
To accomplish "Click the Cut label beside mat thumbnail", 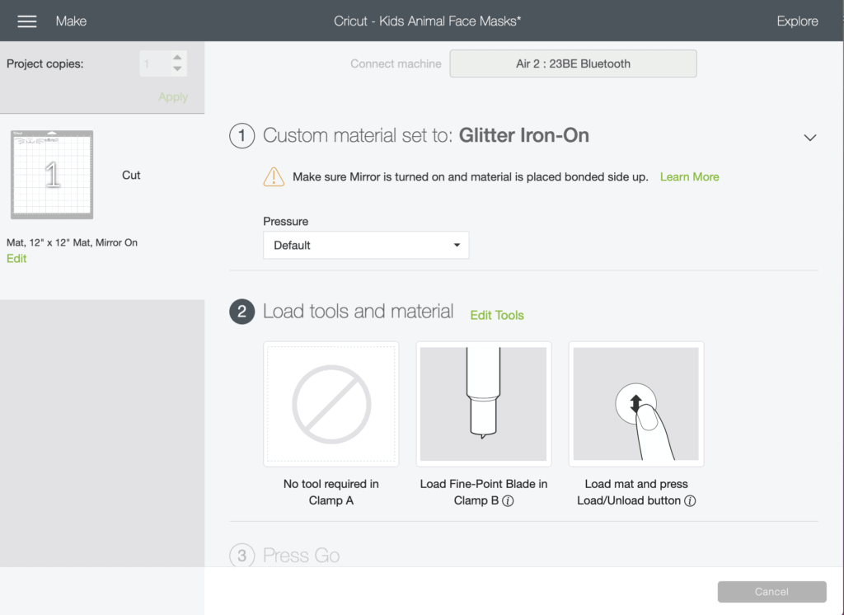I will [131, 175].
